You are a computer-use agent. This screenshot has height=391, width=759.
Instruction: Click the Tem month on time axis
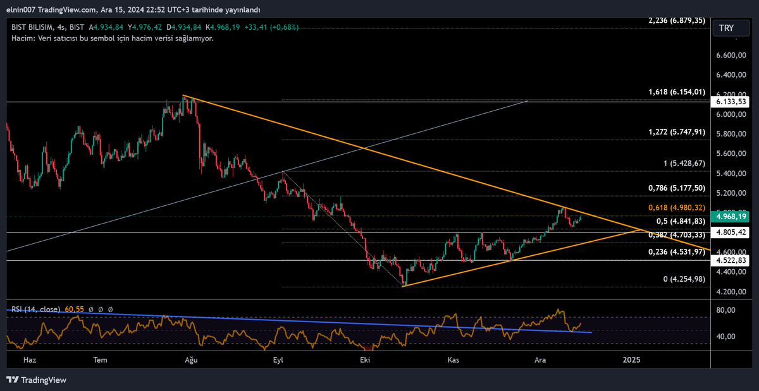tap(101, 359)
